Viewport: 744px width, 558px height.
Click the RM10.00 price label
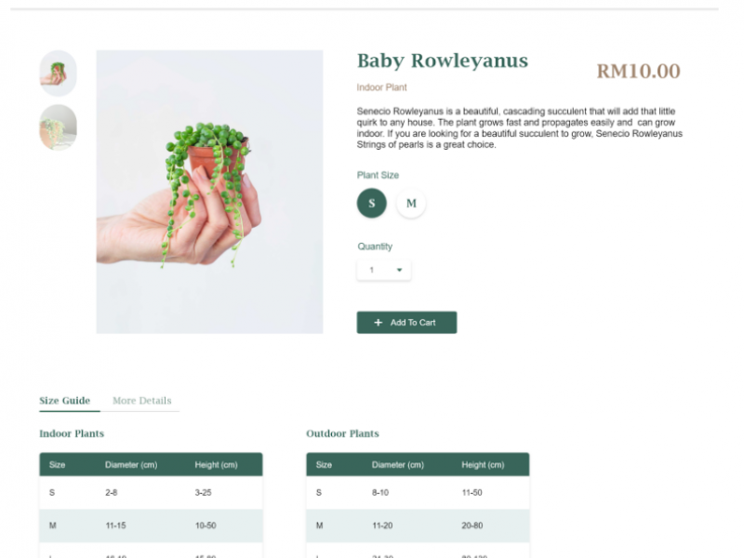(638, 71)
